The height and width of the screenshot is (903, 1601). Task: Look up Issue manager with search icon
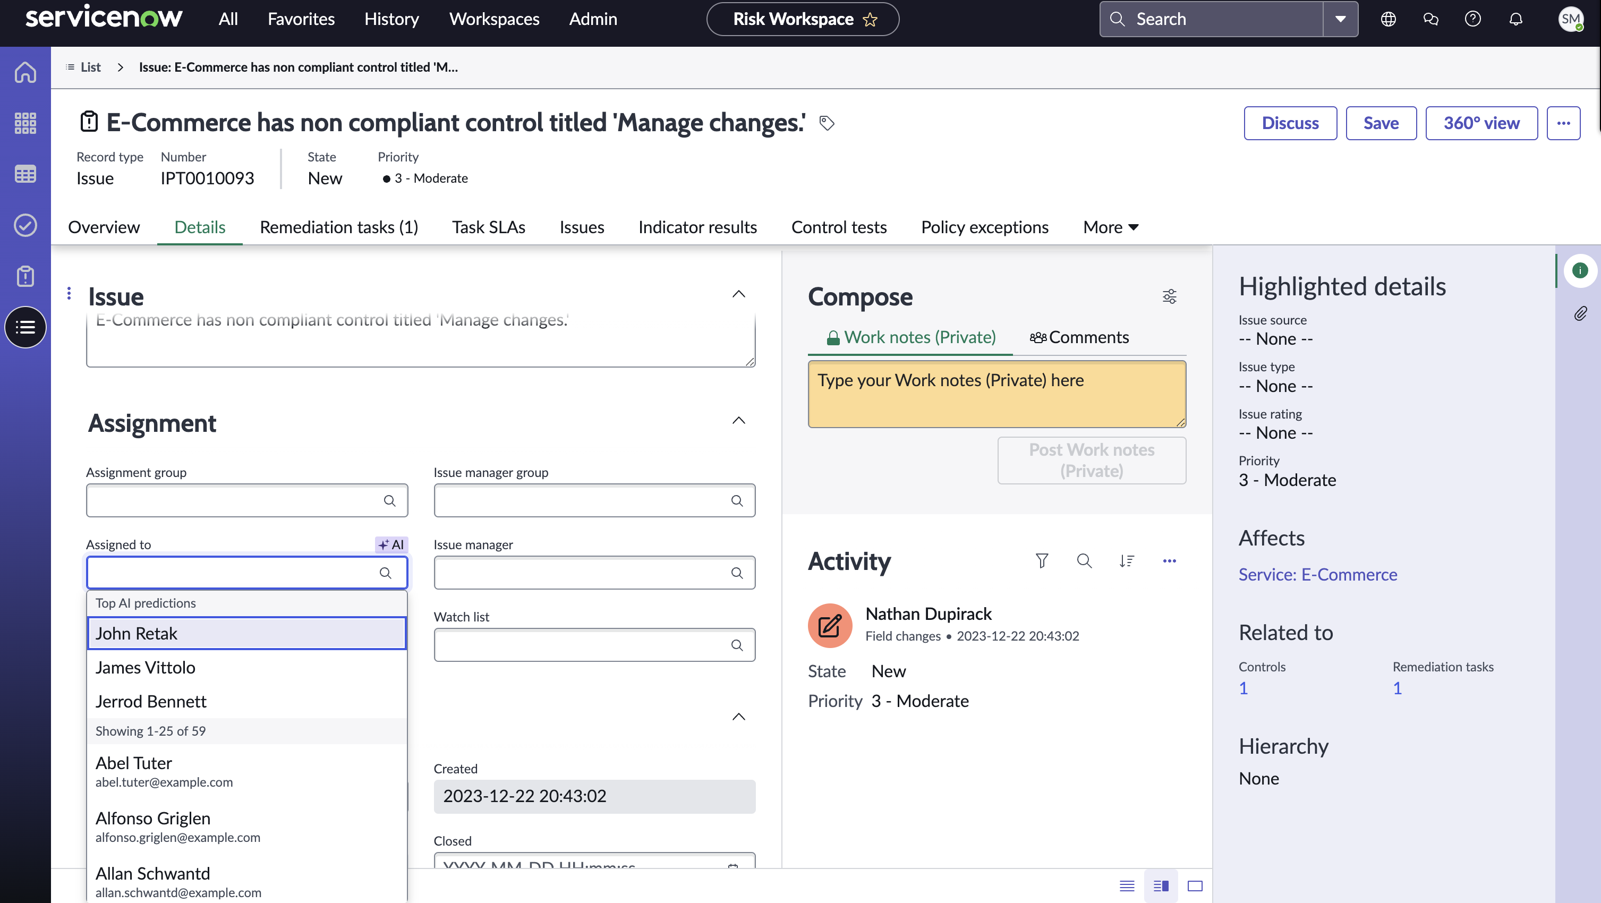point(737,573)
